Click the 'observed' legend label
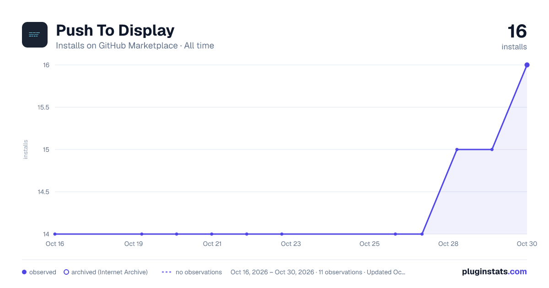 point(43,272)
